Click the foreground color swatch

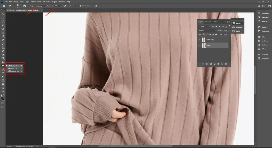2,98
